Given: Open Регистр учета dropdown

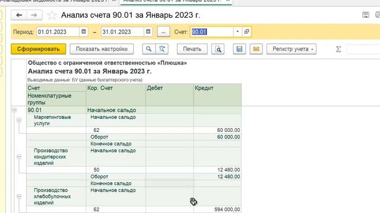Looking at the screenshot, I should click(292, 49).
